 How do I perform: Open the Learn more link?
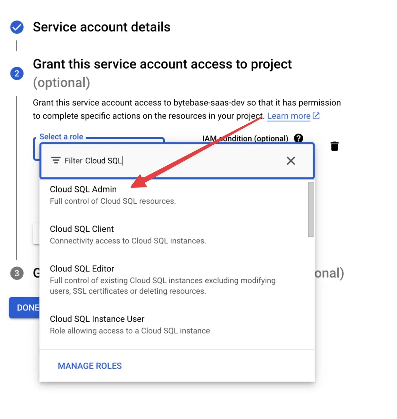click(289, 116)
